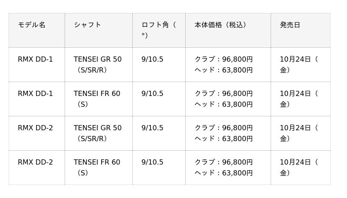Click the ロフト角 column header

(x=158, y=30)
